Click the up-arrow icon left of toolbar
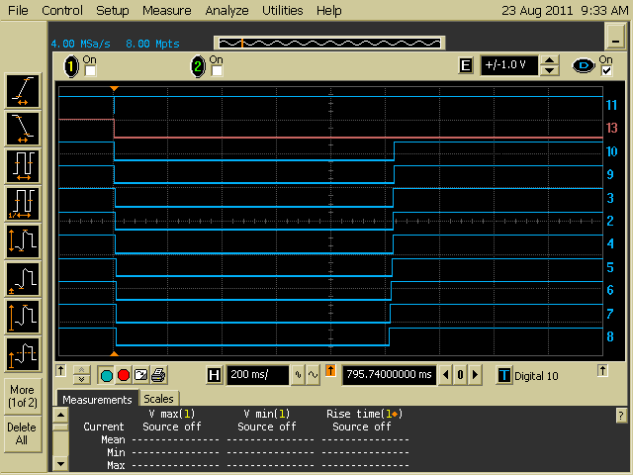This screenshot has width=633, height=475. point(60,370)
